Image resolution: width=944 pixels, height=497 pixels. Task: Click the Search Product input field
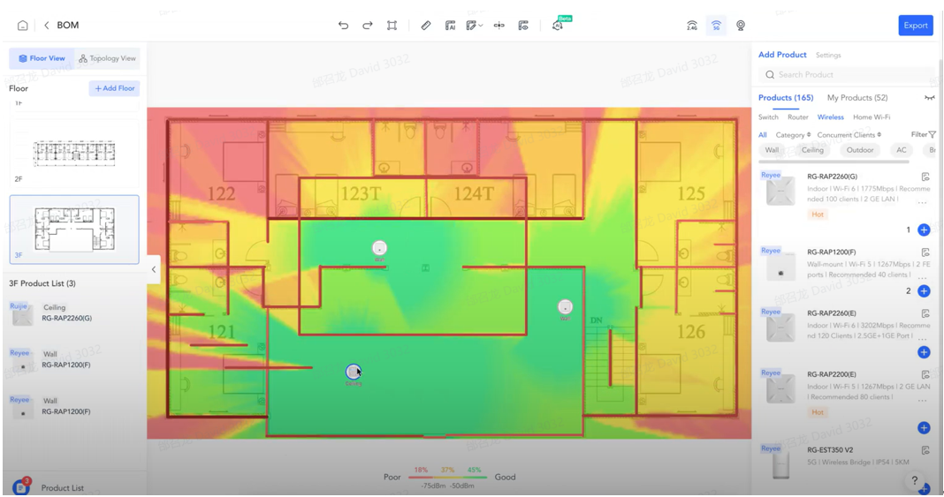[x=846, y=75]
